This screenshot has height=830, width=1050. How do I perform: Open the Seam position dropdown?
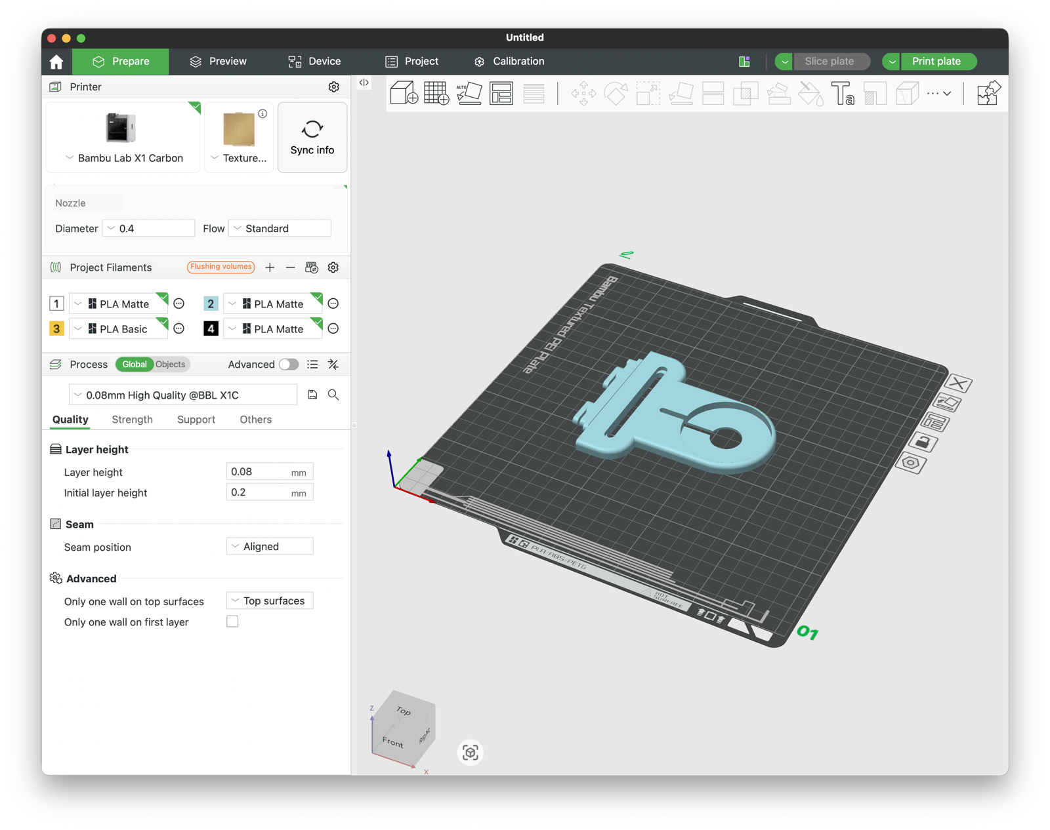[x=270, y=547]
